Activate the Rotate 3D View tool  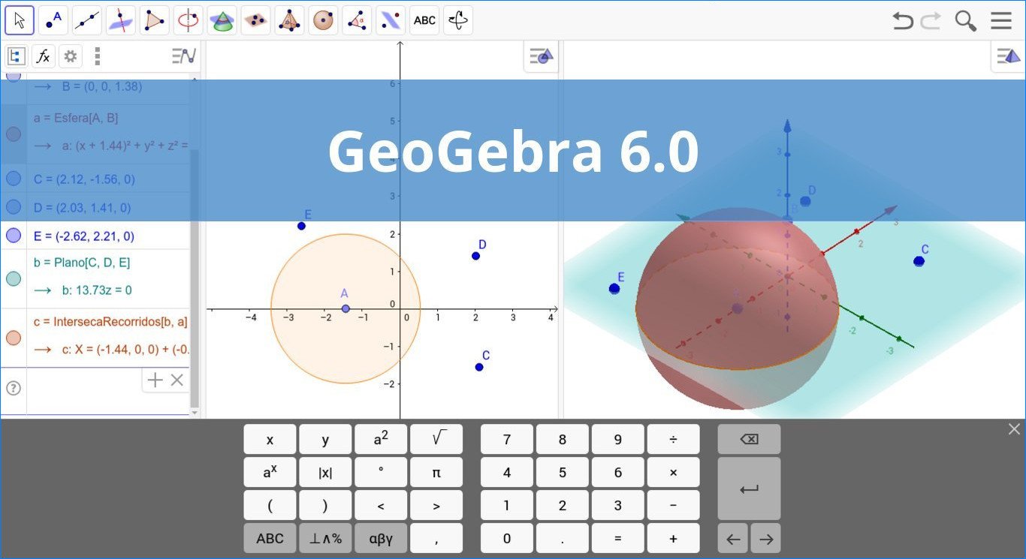click(x=458, y=20)
